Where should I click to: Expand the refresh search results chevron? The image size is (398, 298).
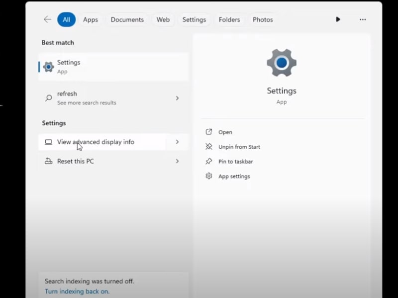click(x=177, y=98)
